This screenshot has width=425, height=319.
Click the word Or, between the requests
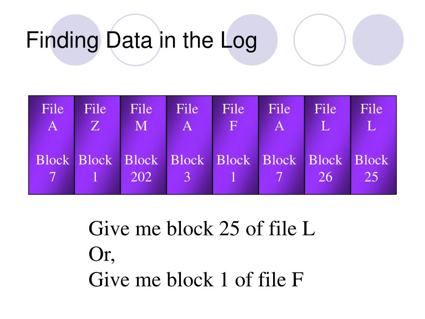tap(102, 255)
